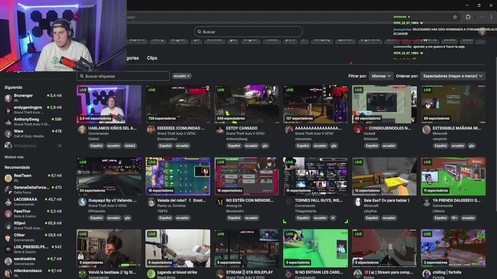Open PassThor's avatar in the Recomendado list

[x=8, y=214]
